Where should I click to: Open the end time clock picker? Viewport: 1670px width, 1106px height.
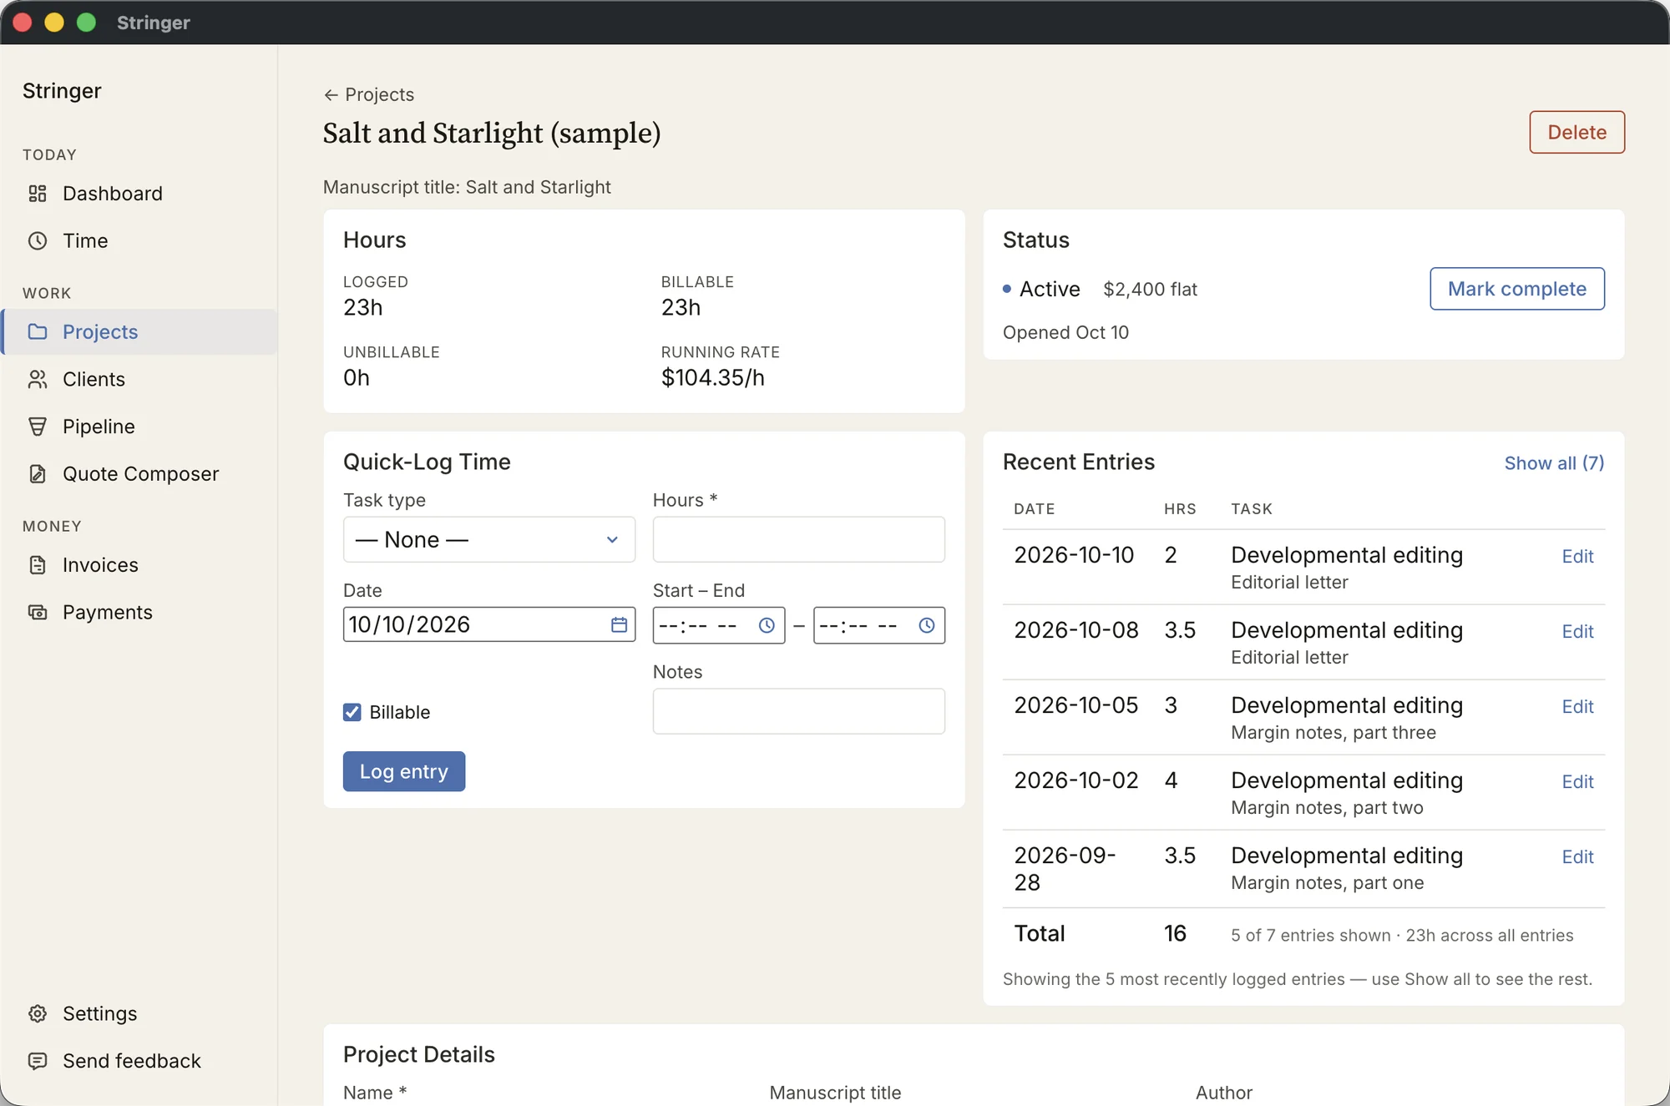pos(927,626)
